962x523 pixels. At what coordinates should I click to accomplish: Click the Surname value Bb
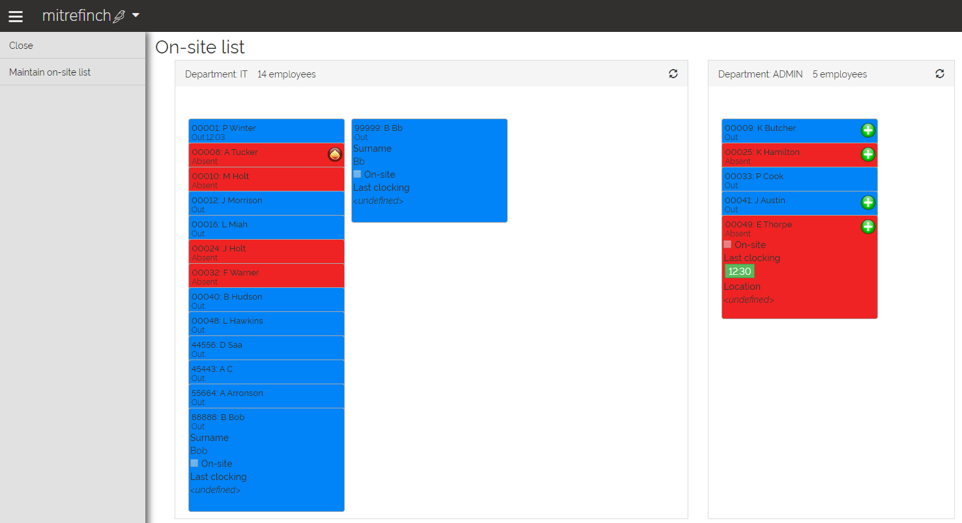coord(359,162)
